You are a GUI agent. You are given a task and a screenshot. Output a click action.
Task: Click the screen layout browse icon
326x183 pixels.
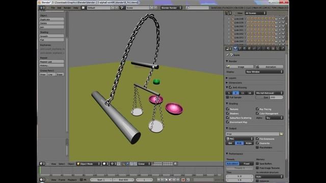83,8
